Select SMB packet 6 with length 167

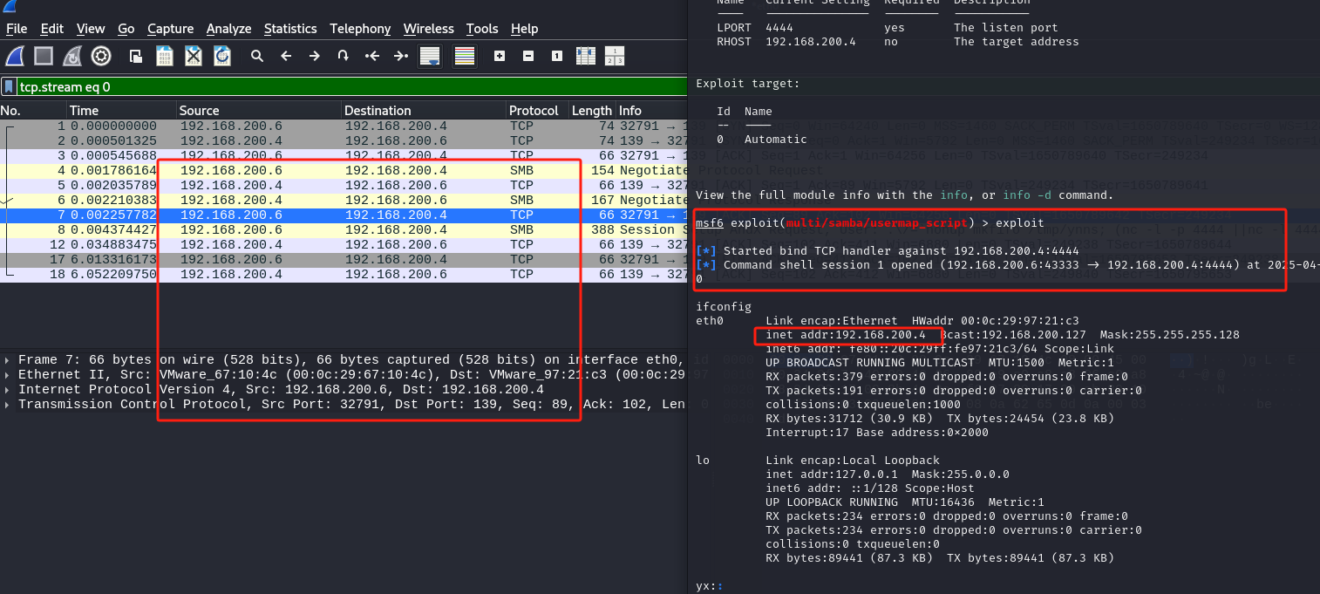pyautogui.click(x=344, y=200)
